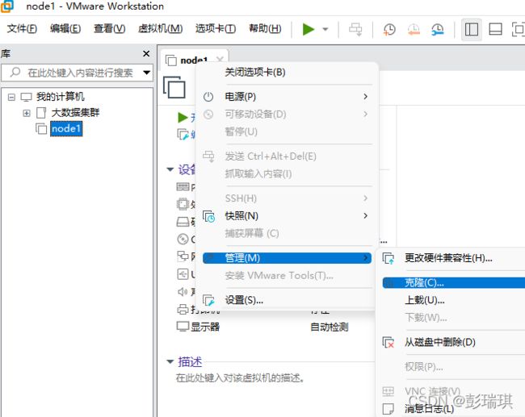Viewport: 525px width, 417px height.
Task: Click the network adapter device icon
Action: tap(183, 256)
